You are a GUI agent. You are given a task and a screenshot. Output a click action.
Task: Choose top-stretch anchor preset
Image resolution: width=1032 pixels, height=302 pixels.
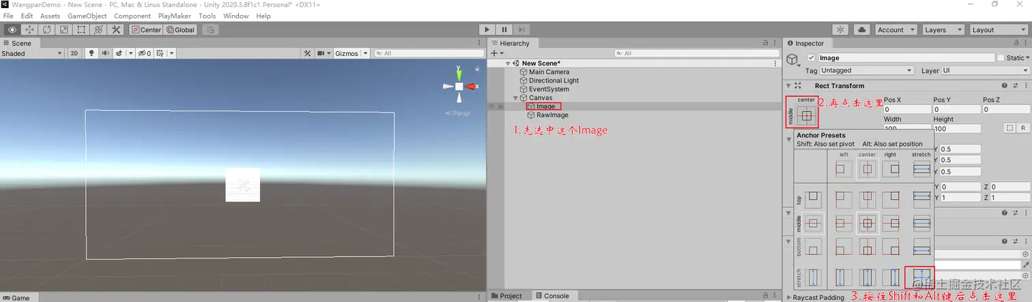(x=921, y=200)
